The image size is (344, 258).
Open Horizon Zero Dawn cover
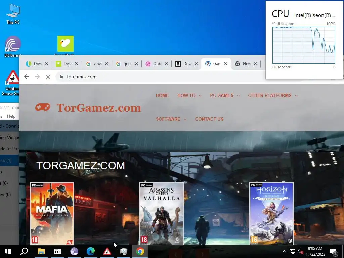point(271,213)
